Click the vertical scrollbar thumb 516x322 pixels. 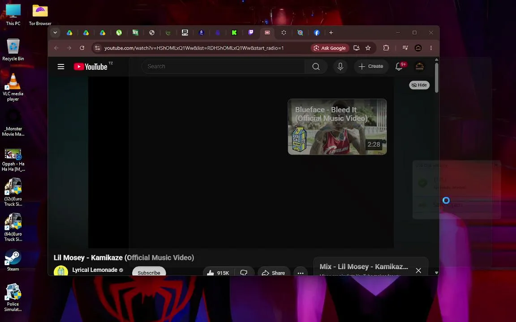pyautogui.click(x=437, y=77)
